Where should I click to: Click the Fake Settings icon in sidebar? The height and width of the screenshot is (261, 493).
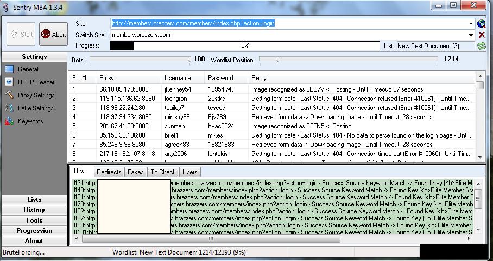[9, 108]
